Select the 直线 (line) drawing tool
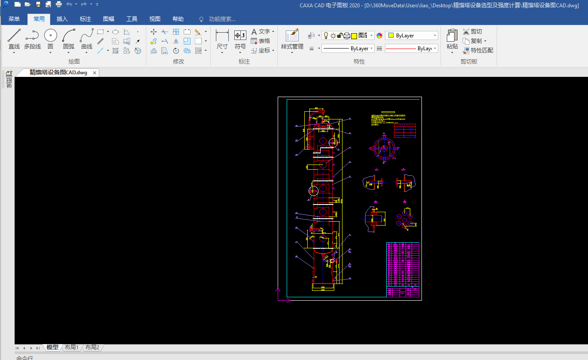 pos(14,36)
